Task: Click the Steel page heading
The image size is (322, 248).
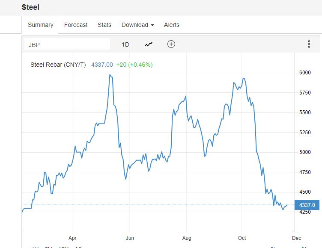Action: (x=30, y=7)
